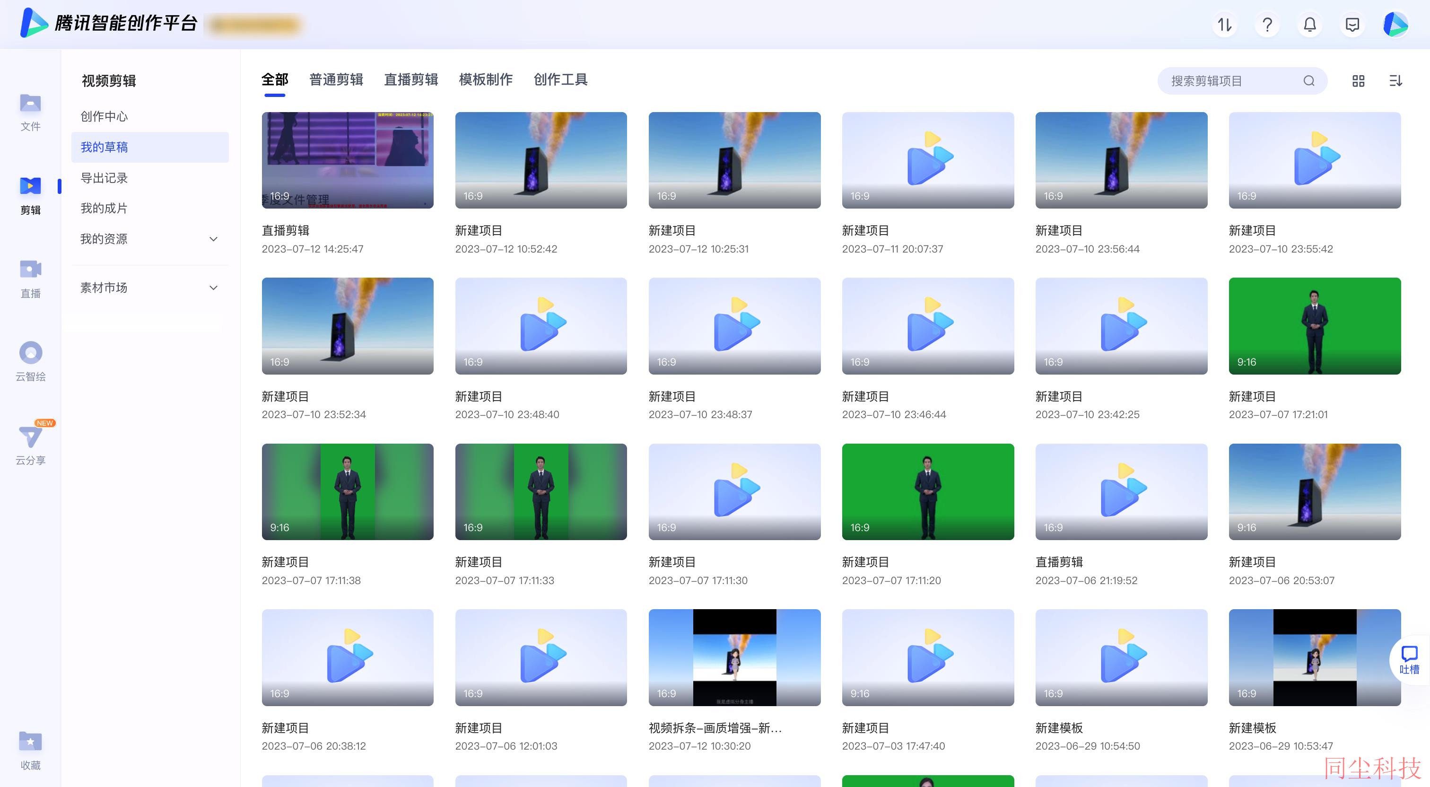
Task: Open project thumbnail dated 2023-07-10 23:48:37
Action: tap(734, 326)
